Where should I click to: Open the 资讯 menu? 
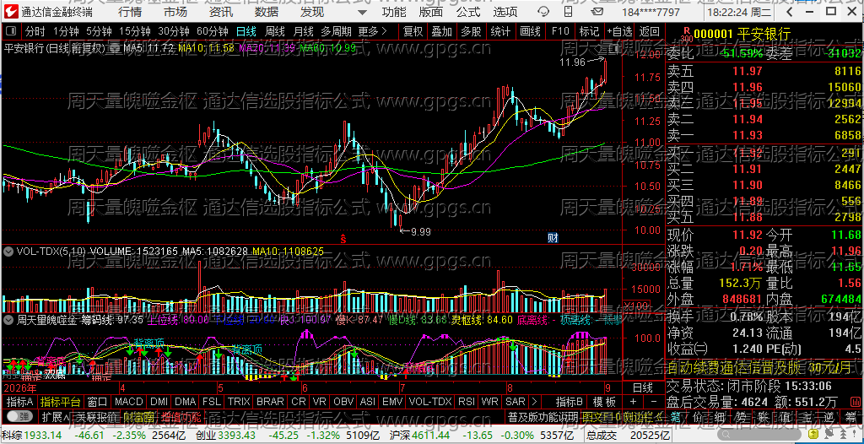[221, 12]
